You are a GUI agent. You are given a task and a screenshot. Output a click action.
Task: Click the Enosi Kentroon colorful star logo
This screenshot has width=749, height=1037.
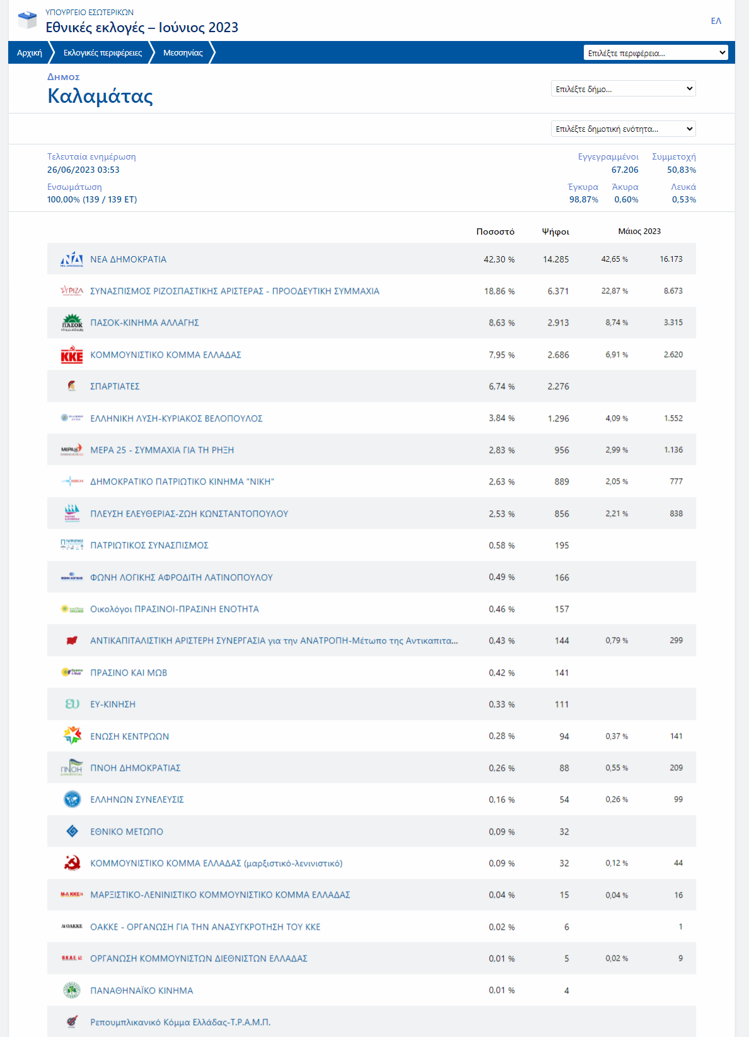(72, 735)
